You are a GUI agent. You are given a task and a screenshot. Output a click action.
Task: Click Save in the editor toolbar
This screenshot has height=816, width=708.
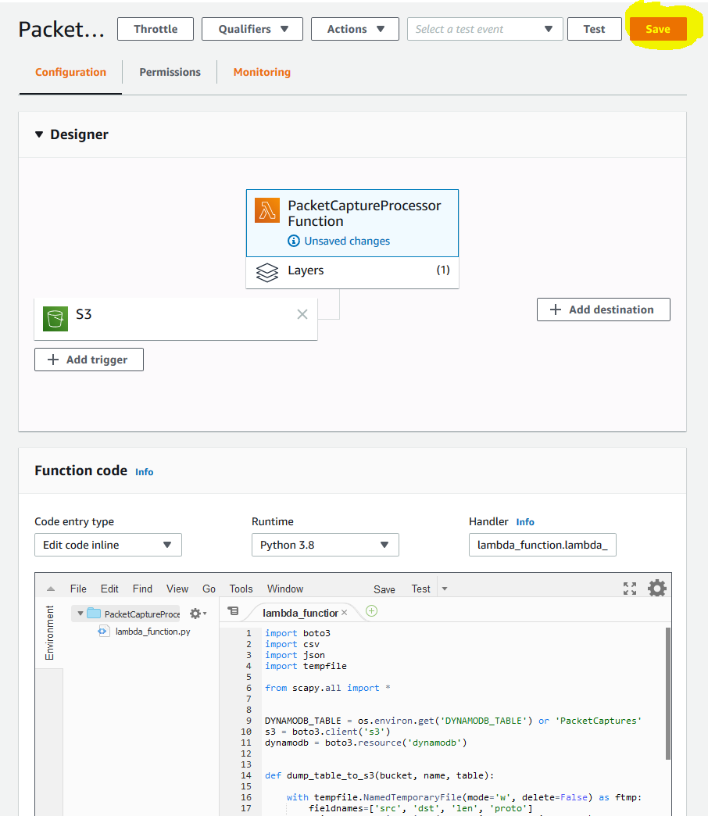tap(384, 589)
